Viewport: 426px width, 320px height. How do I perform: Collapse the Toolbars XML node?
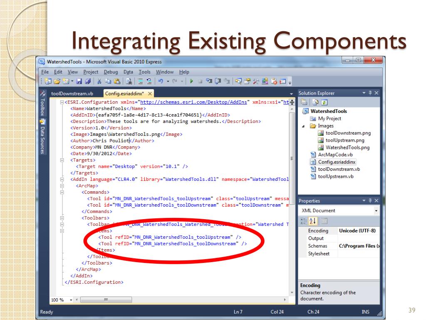[x=62, y=218]
